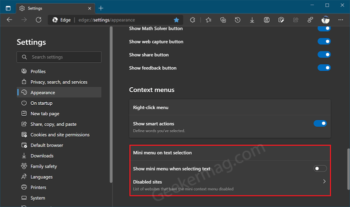The width and height of the screenshot is (350, 207).
Task: Open a new tab with plus button
Action: click(101, 8)
